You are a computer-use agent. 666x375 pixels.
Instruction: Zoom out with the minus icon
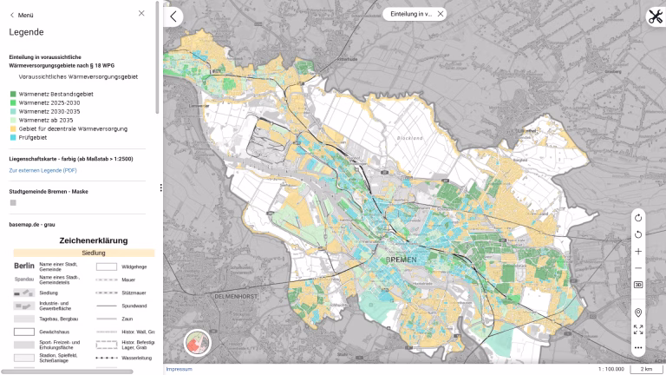click(x=638, y=268)
